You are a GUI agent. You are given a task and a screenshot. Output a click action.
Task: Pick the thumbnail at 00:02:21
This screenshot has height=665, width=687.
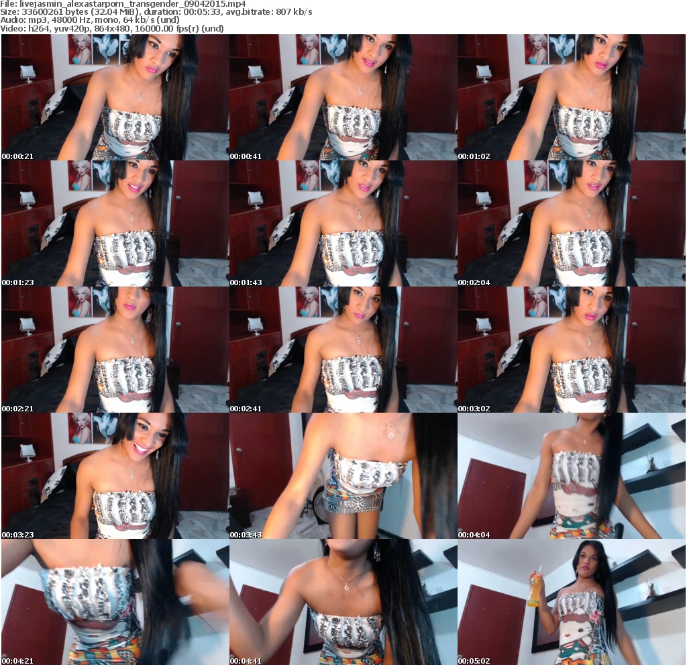click(x=115, y=350)
